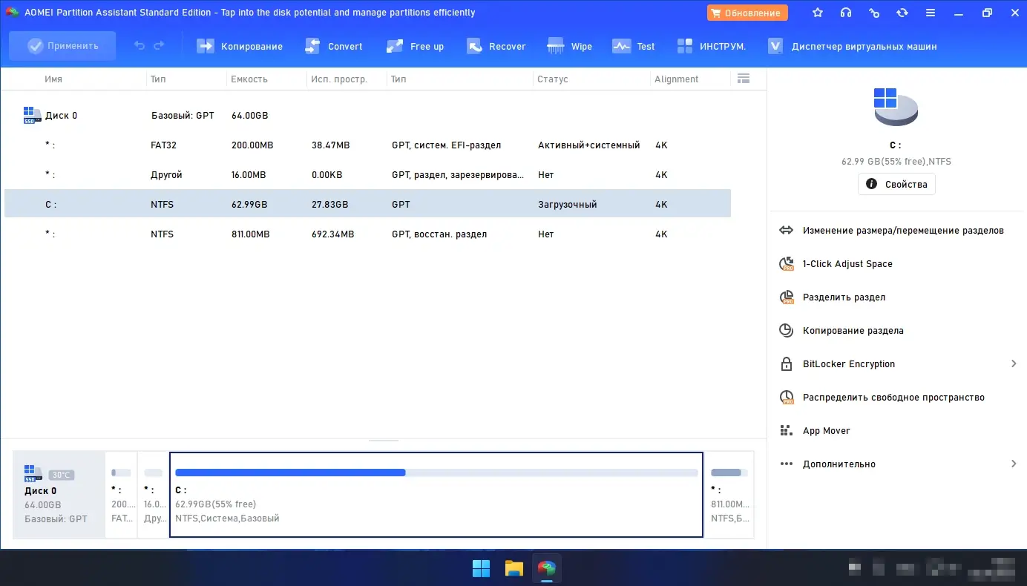The width and height of the screenshot is (1027, 586).
Task: Click AOMEI Partition Assistant taskbar icon
Action: tap(547, 568)
